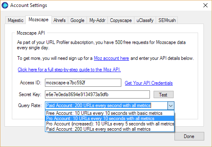Click the Get Your API Credentials link
The width and height of the screenshot is (212, 147).
click(149, 83)
